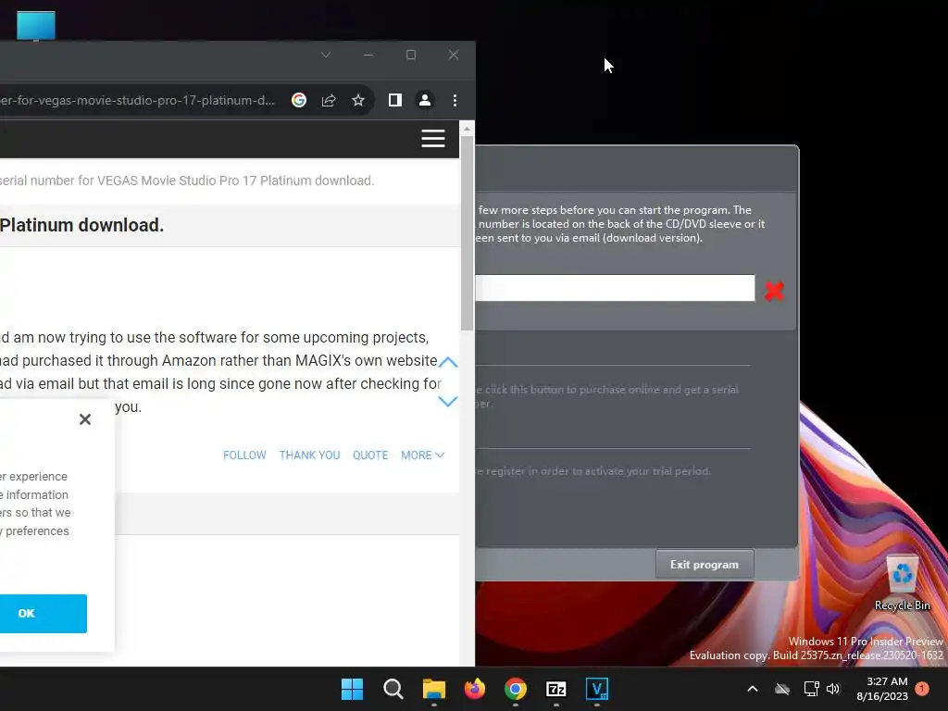Click the red X invalid serial icon
Image resolution: width=948 pixels, height=711 pixels.
tap(774, 292)
